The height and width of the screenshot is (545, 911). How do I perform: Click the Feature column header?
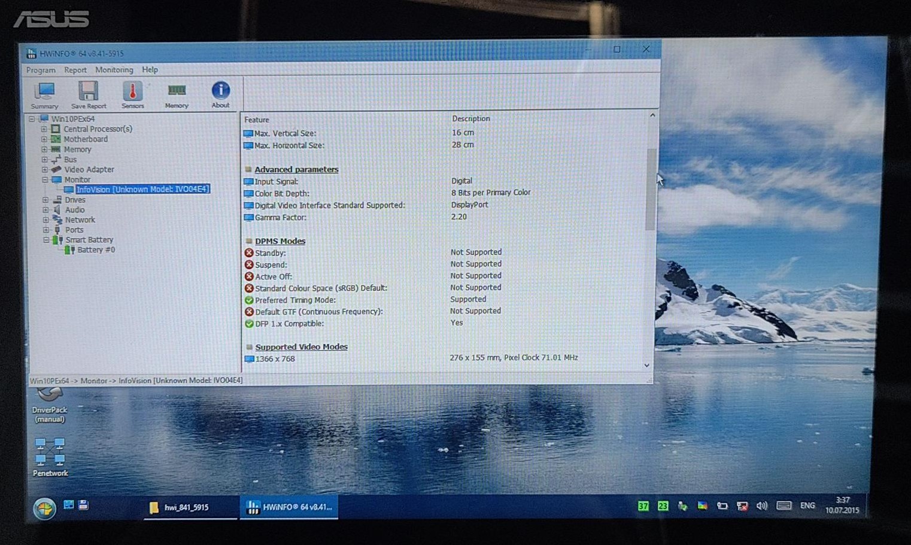click(x=257, y=120)
